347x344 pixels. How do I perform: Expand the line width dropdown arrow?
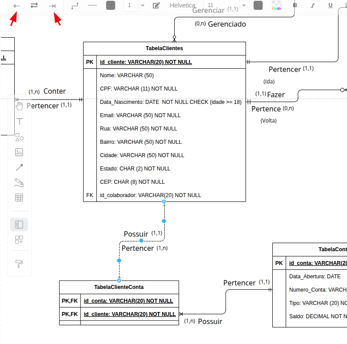(143, 6)
